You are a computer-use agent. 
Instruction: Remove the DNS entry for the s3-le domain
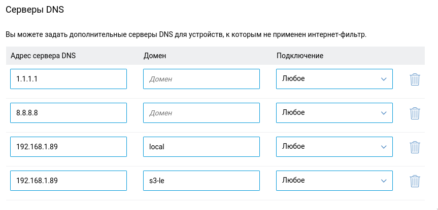click(415, 181)
